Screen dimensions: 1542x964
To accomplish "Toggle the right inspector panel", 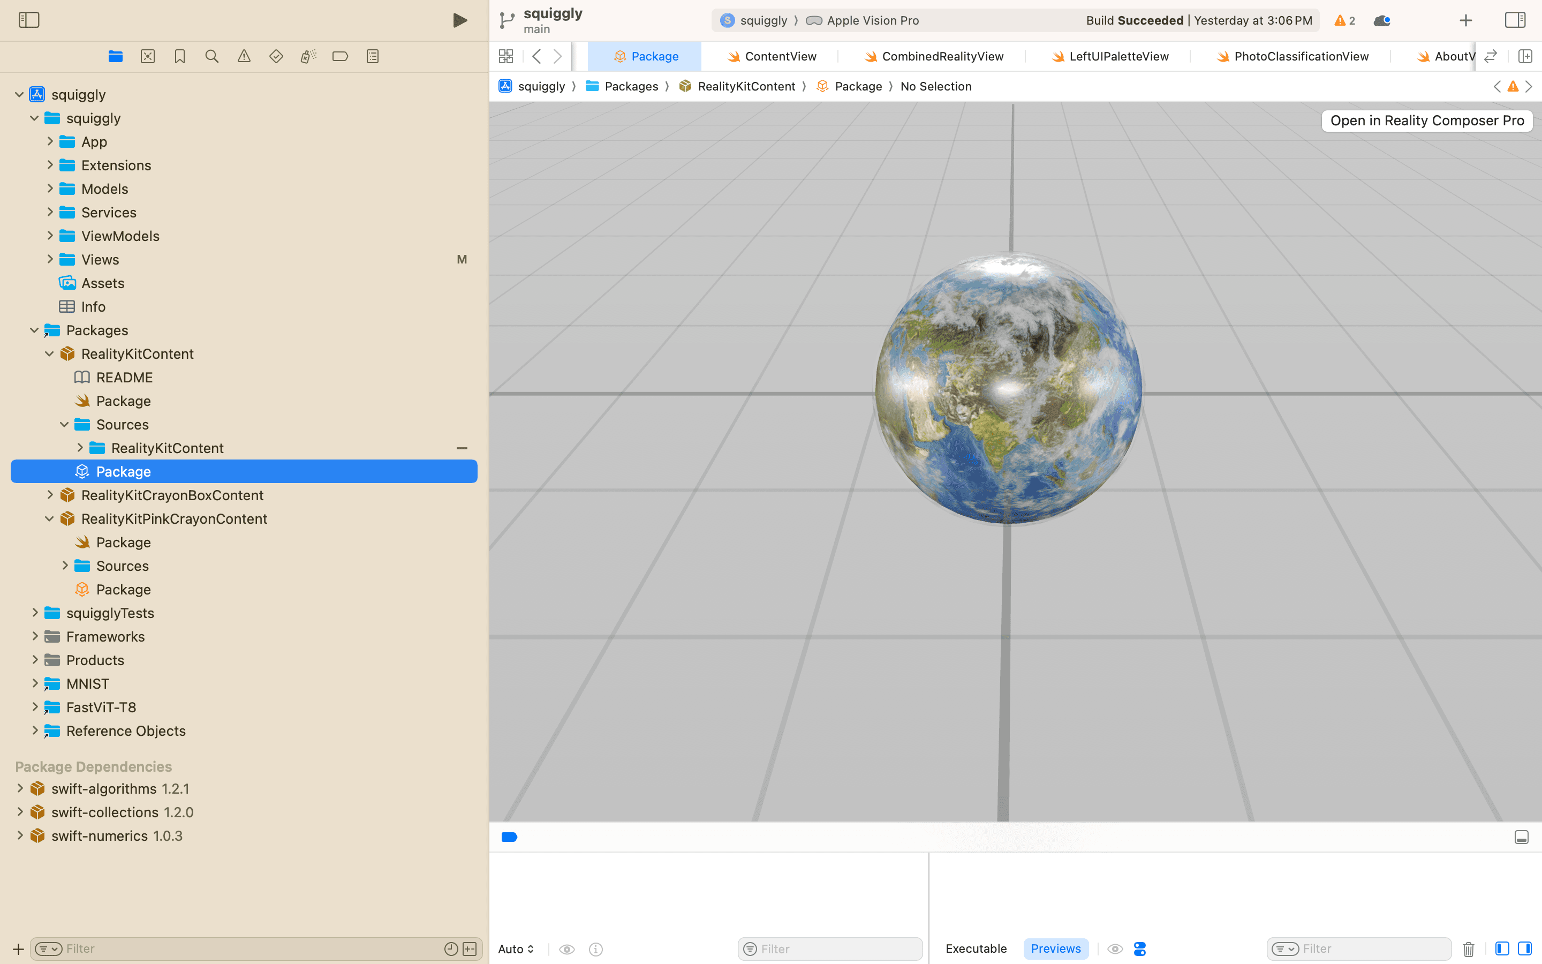I will (x=1515, y=20).
